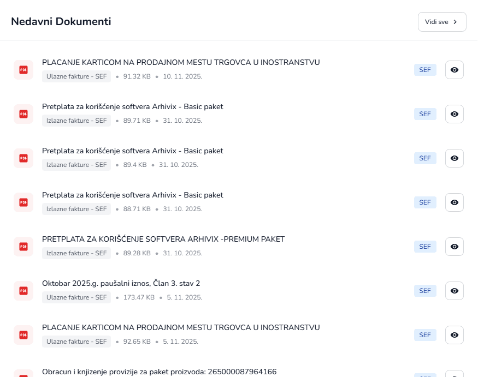The width and height of the screenshot is (478, 377).
Task: Click the PDF icon beside the 91.32 KB document
Action: coord(23,70)
